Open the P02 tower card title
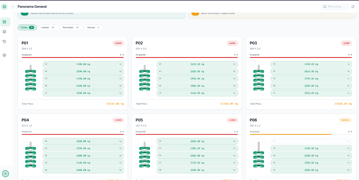Viewport: 359px width, 180px height. (139, 43)
